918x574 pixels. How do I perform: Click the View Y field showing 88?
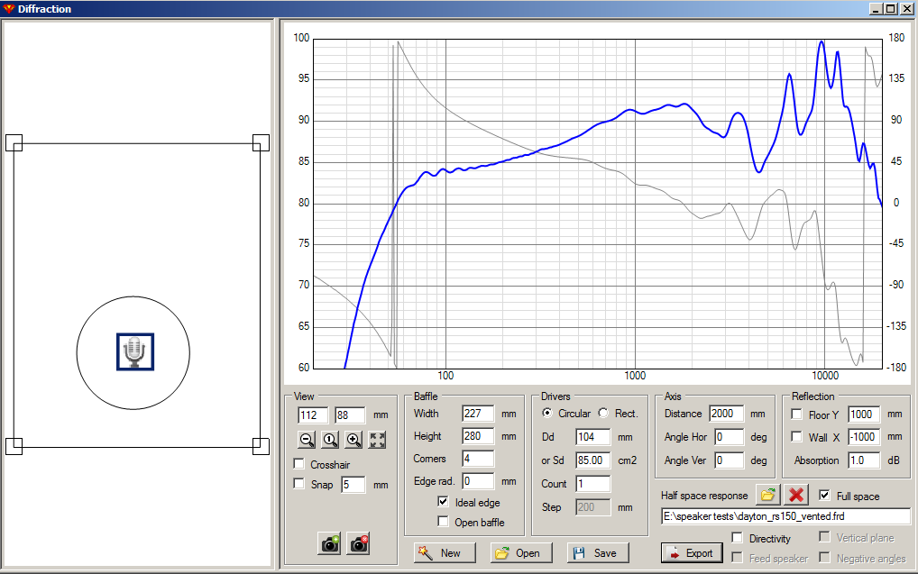point(350,415)
